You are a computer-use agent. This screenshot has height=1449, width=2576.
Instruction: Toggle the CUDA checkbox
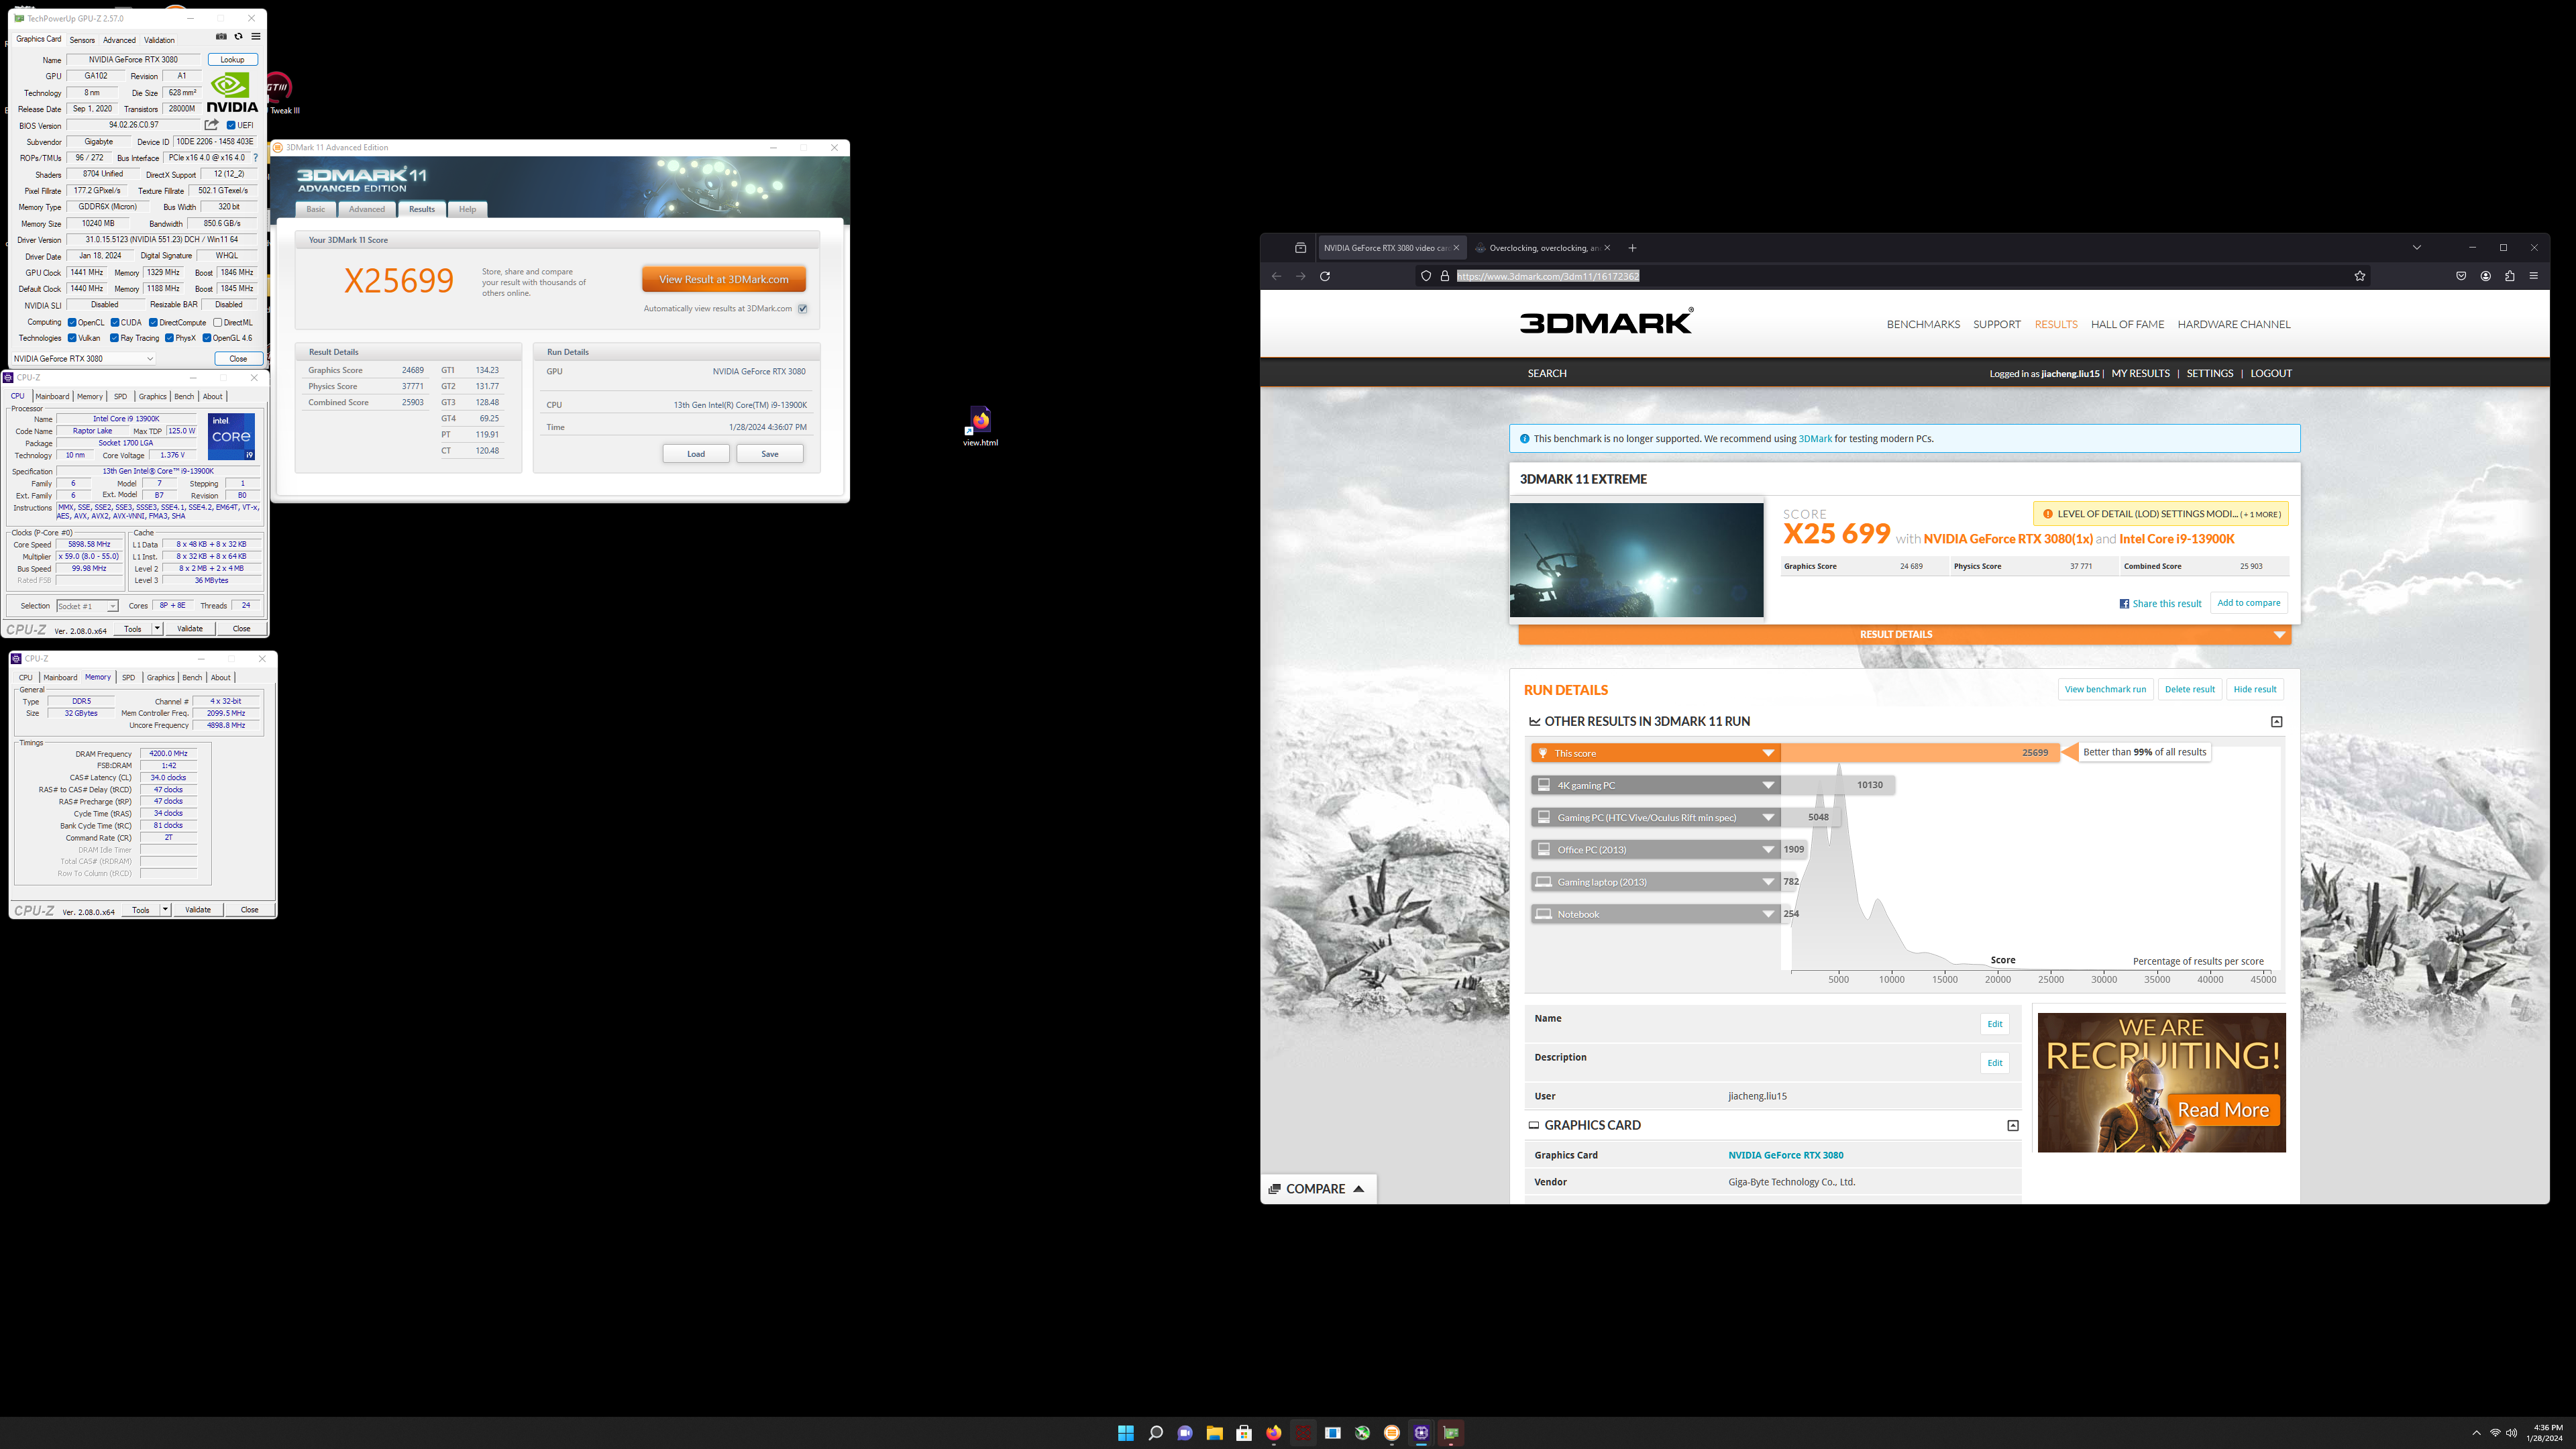pos(115,322)
